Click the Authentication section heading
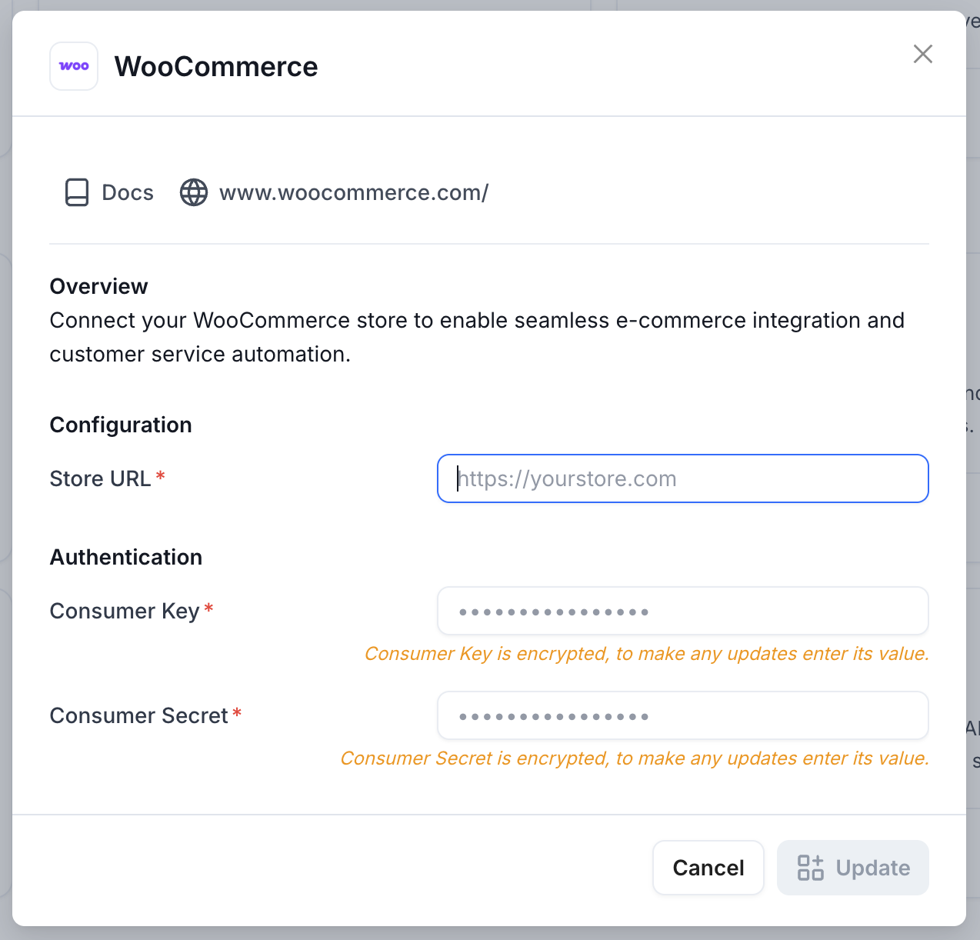 126,557
